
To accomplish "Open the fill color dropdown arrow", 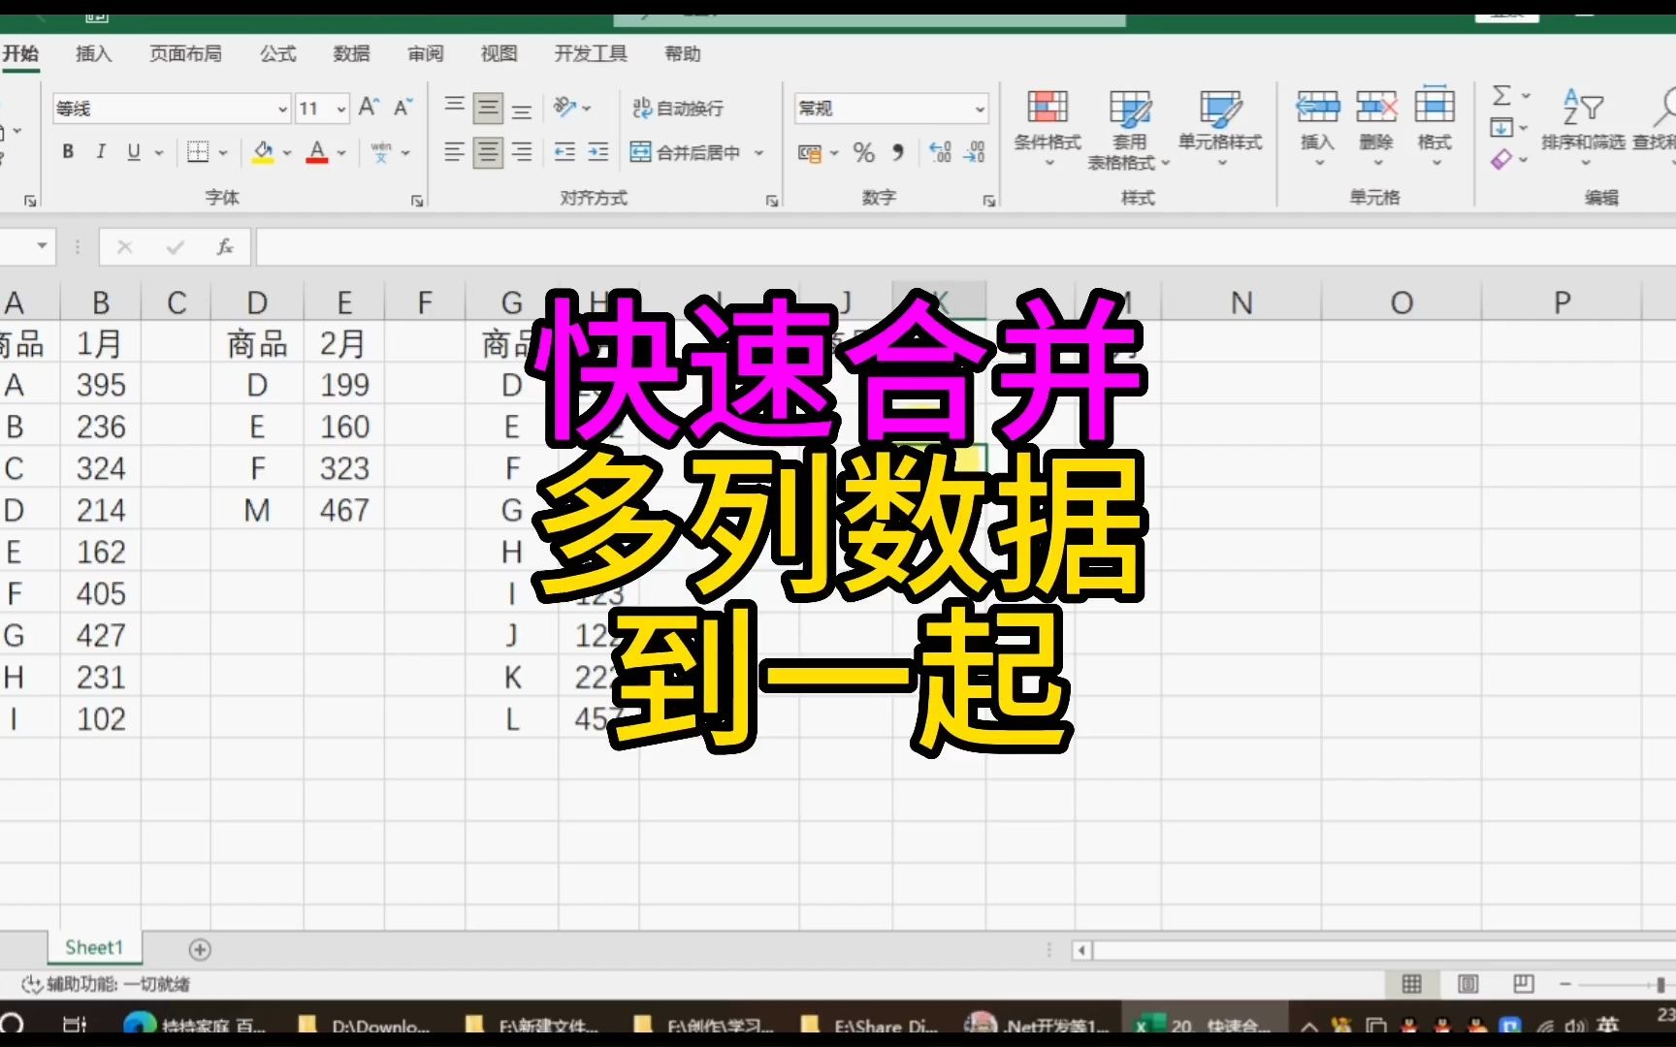I will coord(287,153).
